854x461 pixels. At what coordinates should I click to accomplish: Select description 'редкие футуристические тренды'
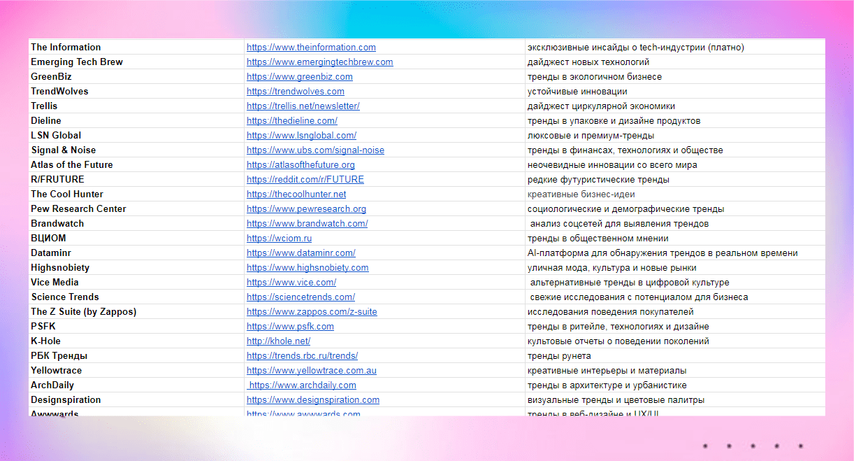click(598, 180)
